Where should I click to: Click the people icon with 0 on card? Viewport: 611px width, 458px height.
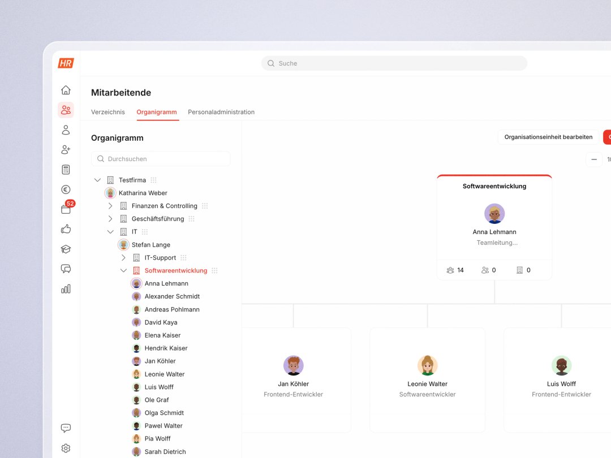(x=485, y=270)
